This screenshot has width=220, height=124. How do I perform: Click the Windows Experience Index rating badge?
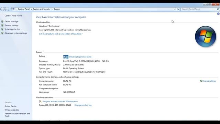tap(66, 57)
